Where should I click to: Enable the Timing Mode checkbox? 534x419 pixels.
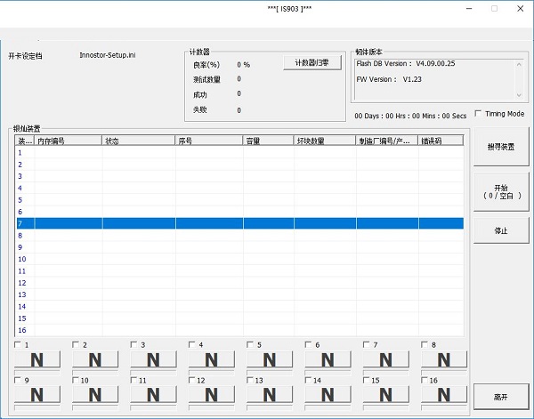[478, 113]
